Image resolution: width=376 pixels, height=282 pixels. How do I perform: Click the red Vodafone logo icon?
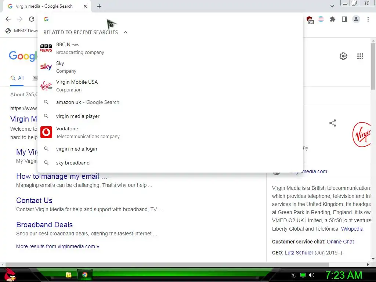click(x=46, y=132)
